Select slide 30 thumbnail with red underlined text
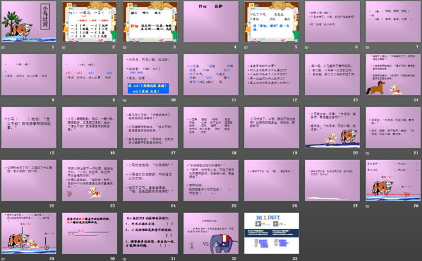Viewport: 422px width, 261px height. point(90,234)
